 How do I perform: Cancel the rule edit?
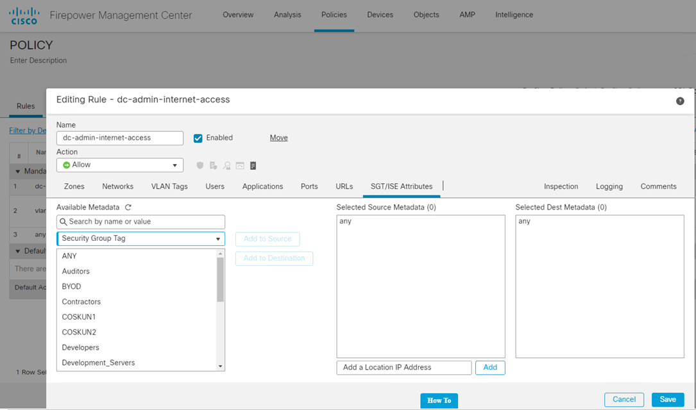tap(624, 399)
